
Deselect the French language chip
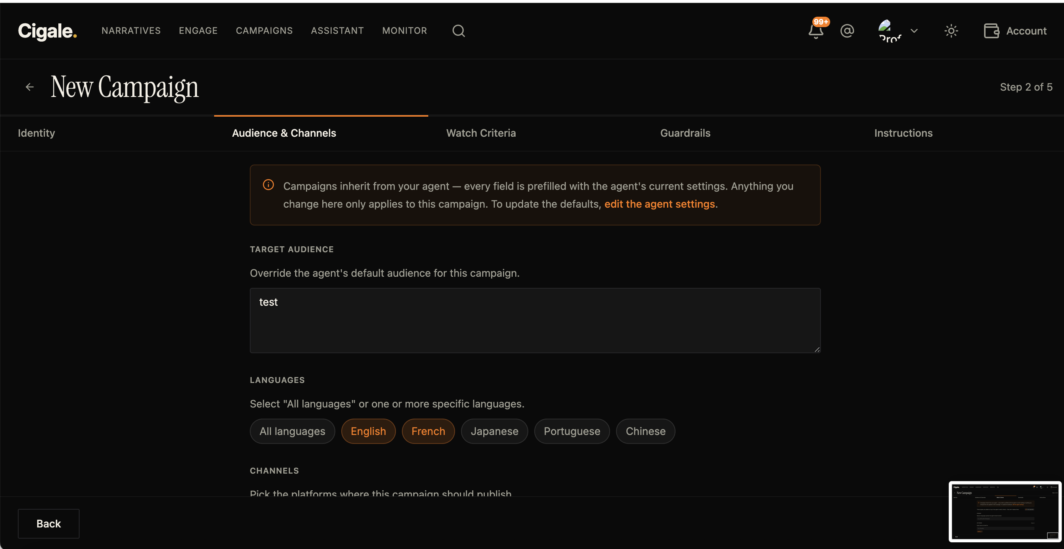click(x=428, y=431)
